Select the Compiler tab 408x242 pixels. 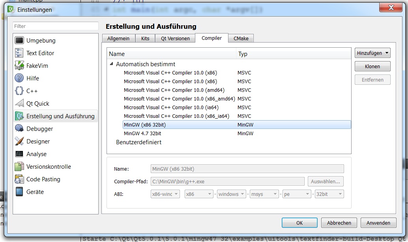click(211, 38)
